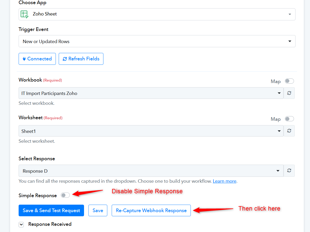Click the Zoho Sheet app icon
The height and width of the screenshot is (232, 310).
tap(25, 14)
